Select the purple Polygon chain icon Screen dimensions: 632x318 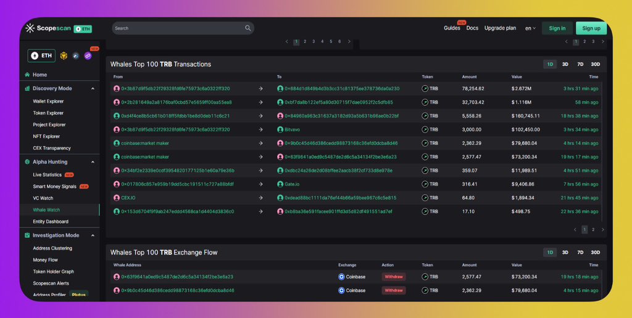point(88,56)
